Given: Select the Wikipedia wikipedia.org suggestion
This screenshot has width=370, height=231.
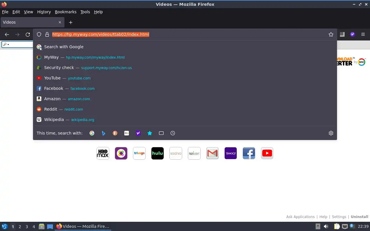Looking at the screenshot, I should click(185, 120).
